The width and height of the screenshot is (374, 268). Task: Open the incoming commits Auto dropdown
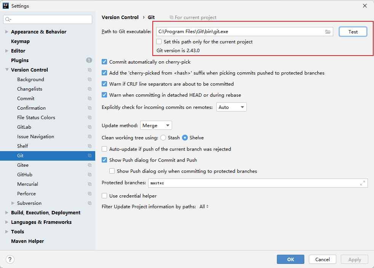[x=231, y=107]
